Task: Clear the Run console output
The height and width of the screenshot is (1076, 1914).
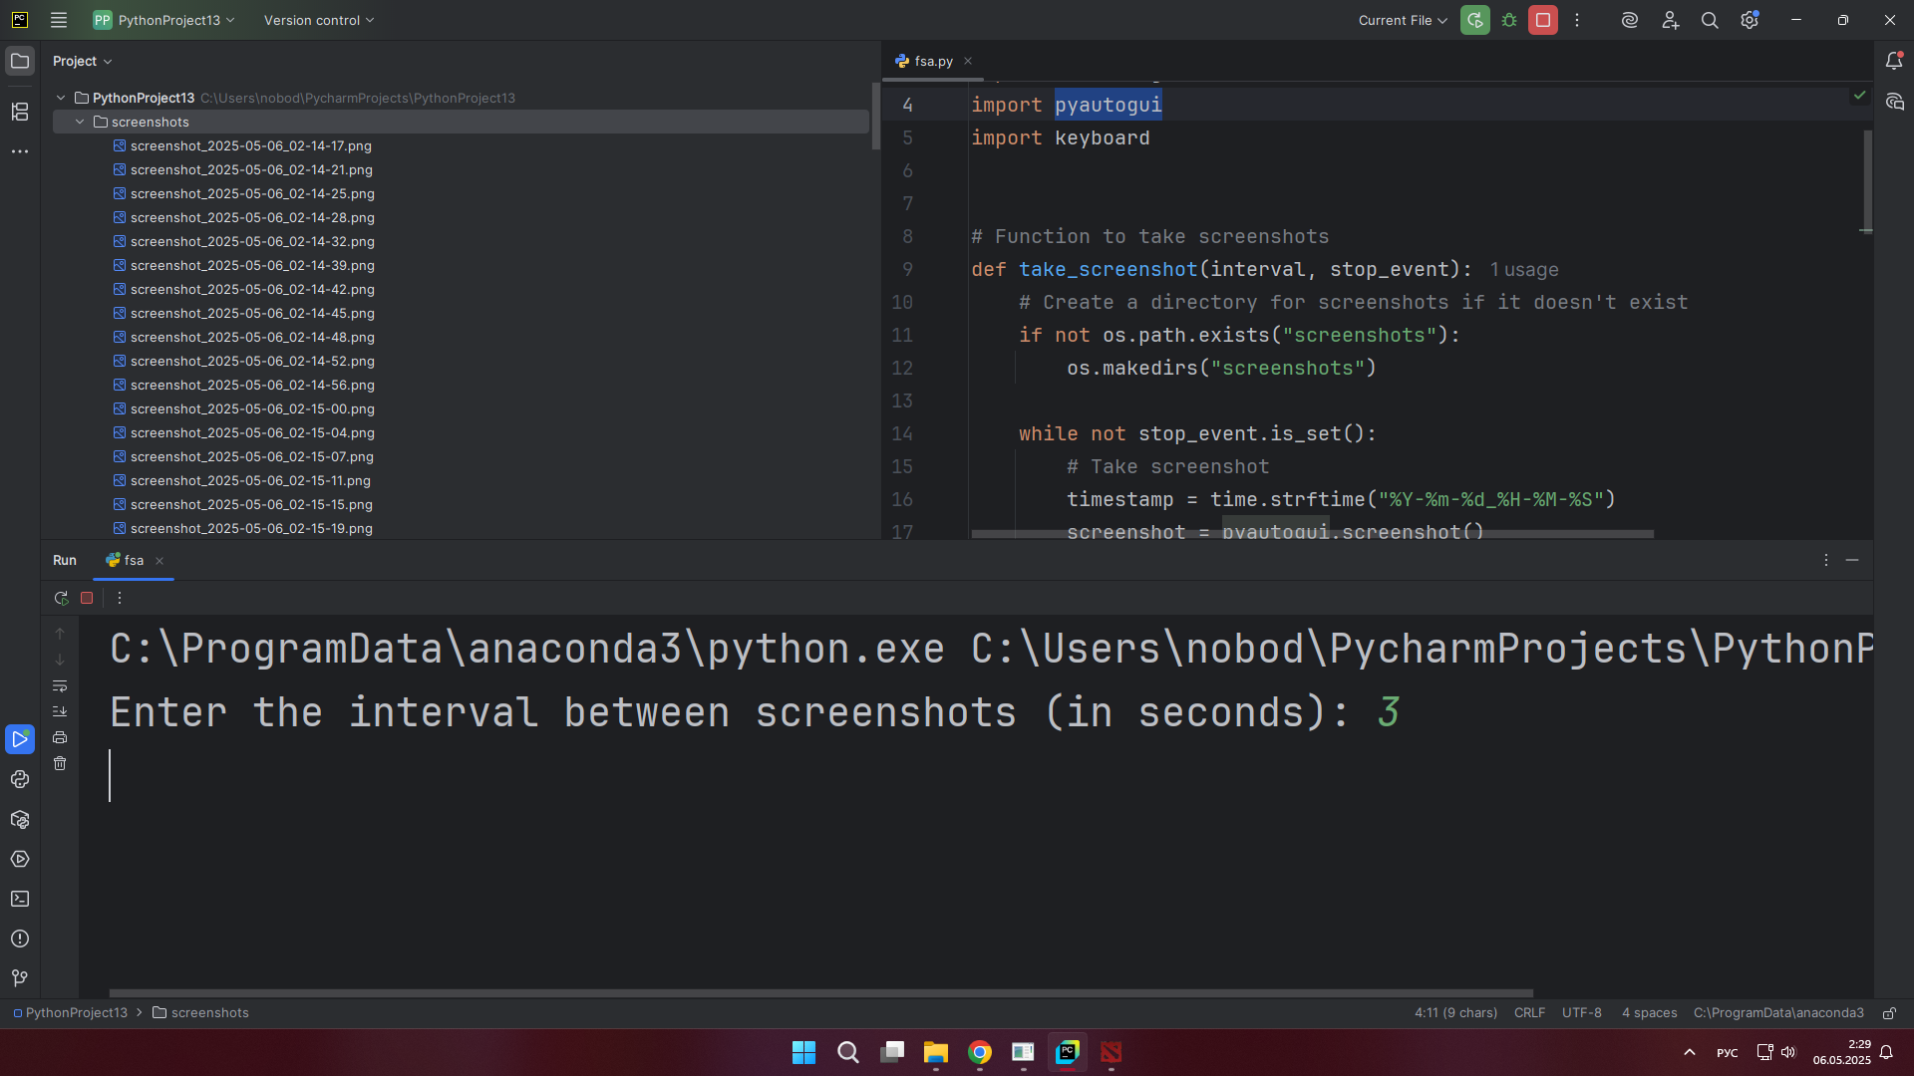Action: [x=60, y=764]
